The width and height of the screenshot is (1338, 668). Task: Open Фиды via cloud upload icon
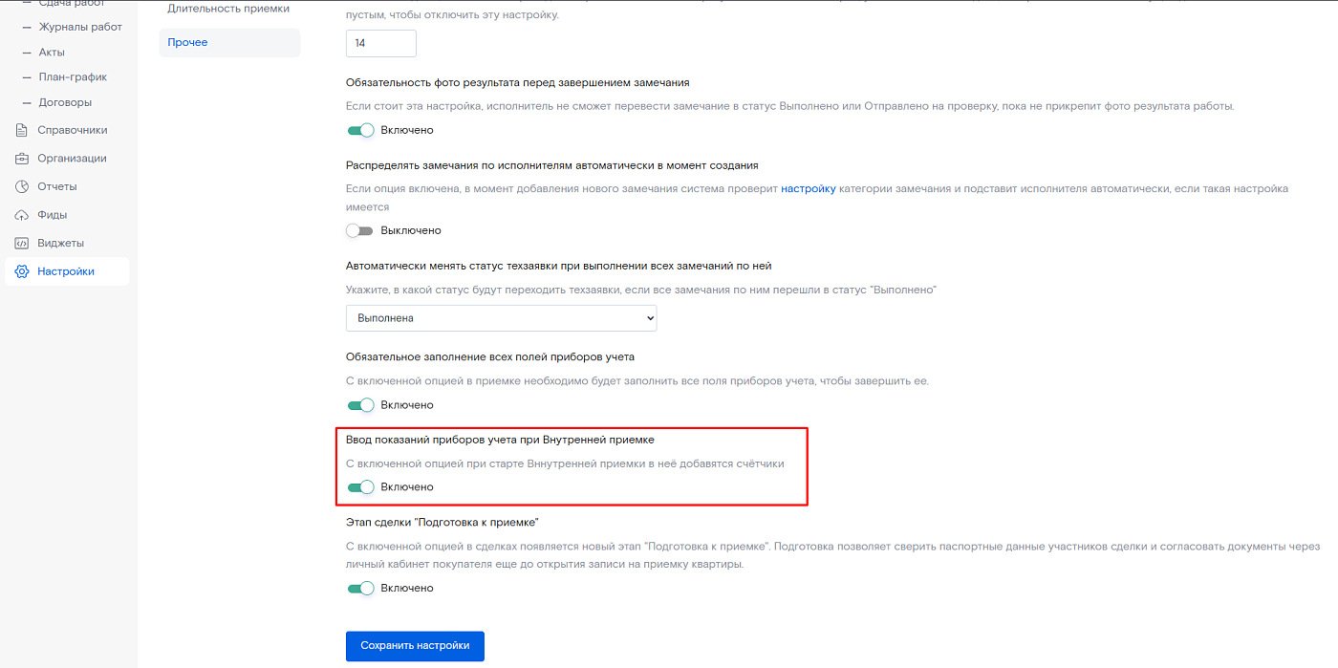point(21,215)
